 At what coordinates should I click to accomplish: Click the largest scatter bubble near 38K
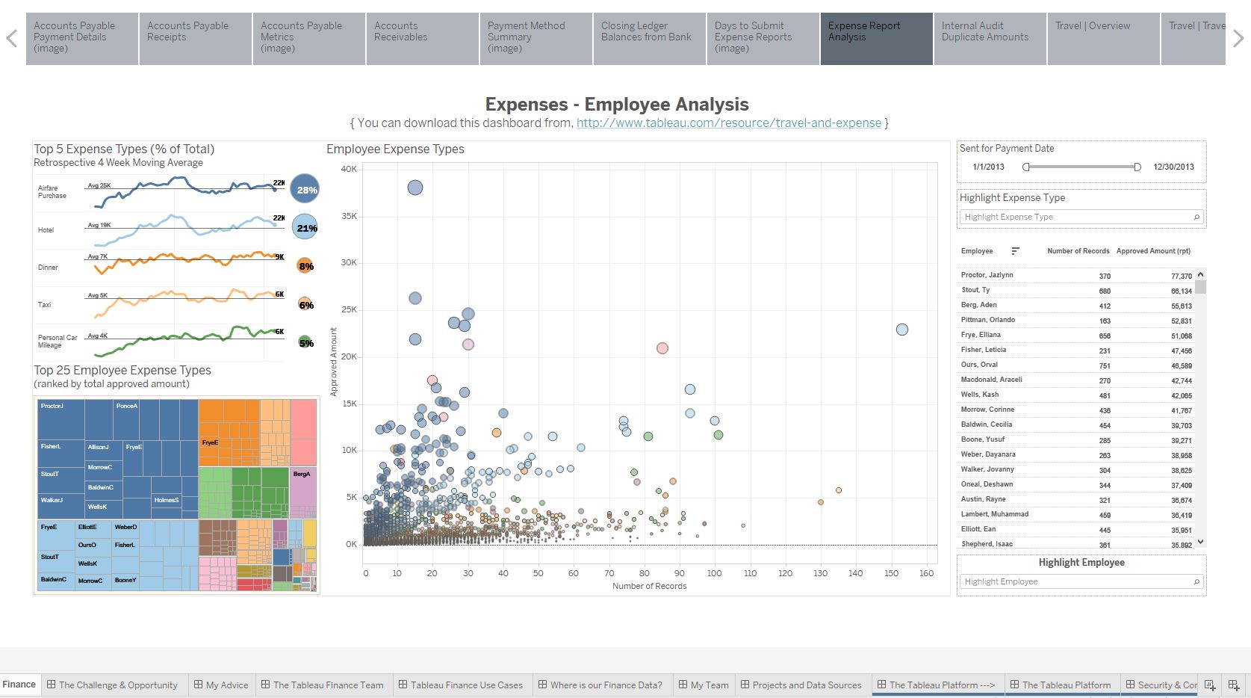coord(415,188)
